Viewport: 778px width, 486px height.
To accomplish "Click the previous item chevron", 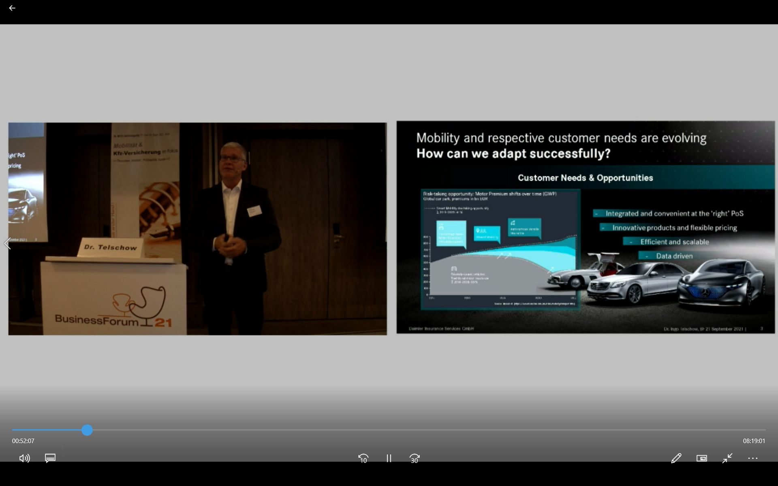I will coord(7,243).
